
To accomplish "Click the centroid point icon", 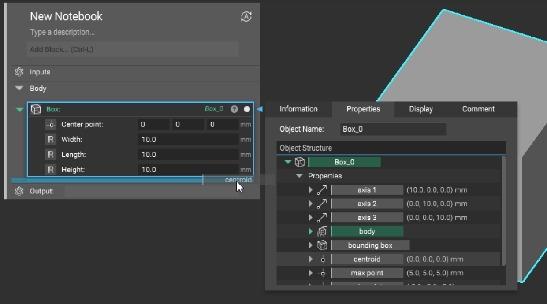I will point(322,260).
